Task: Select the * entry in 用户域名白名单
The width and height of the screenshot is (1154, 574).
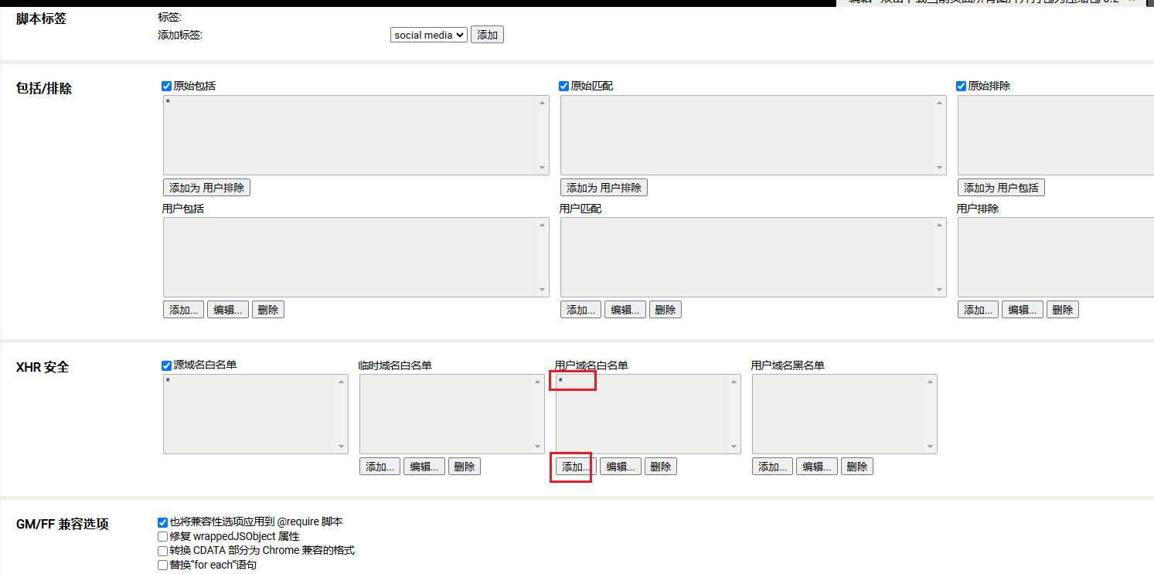Action: (561, 381)
